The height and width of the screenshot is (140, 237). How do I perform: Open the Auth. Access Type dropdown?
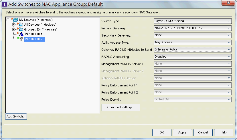pyautogui.click(x=193, y=42)
